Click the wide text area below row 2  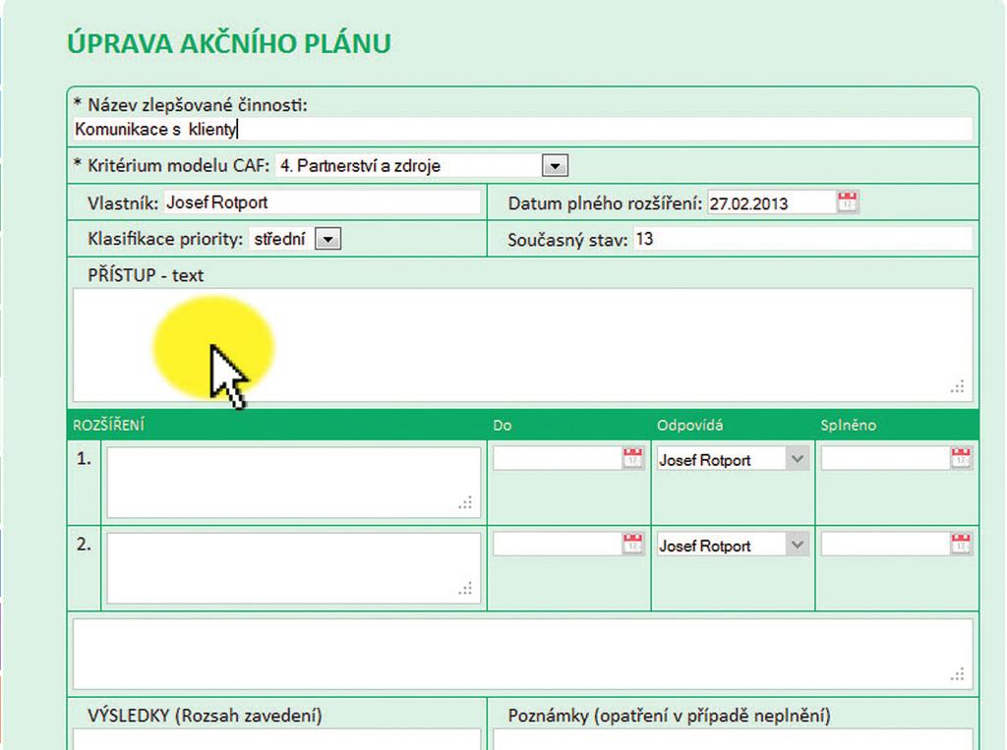tap(523, 655)
